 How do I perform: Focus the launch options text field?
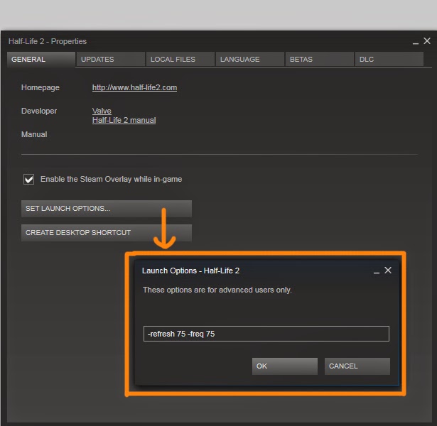(x=266, y=334)
